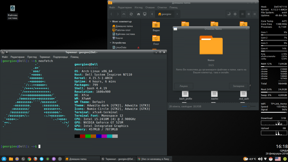Switch to 'Домашна папка' taskbar window button
The width and height of the screenshot is (288, 162).
tap(82, 159)
